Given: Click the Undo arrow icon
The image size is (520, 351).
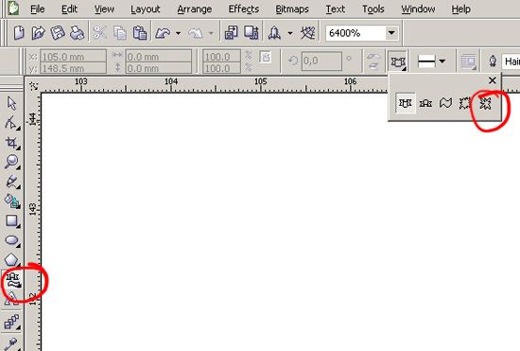Looking at the screenshot, I should pos(164,33).
